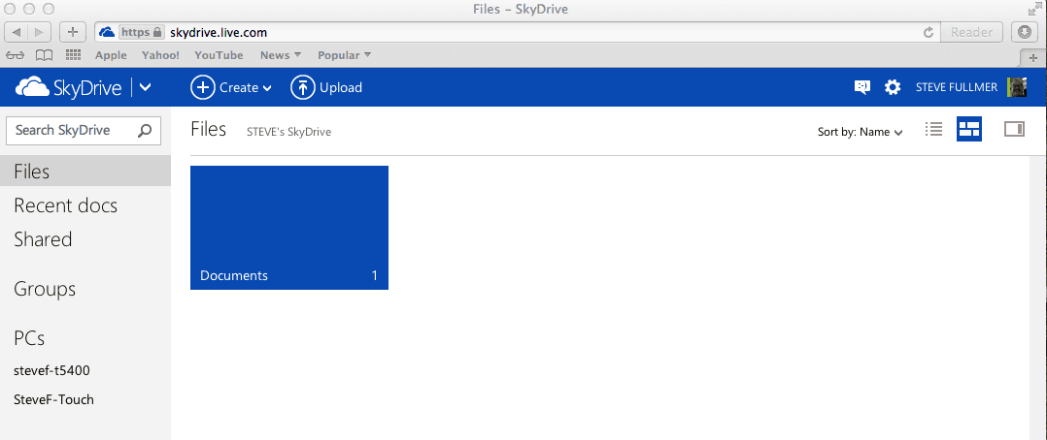Screen dimensions: 1047x440
Task: Select Recent docs in sidebar
Action: coord(65,205)
